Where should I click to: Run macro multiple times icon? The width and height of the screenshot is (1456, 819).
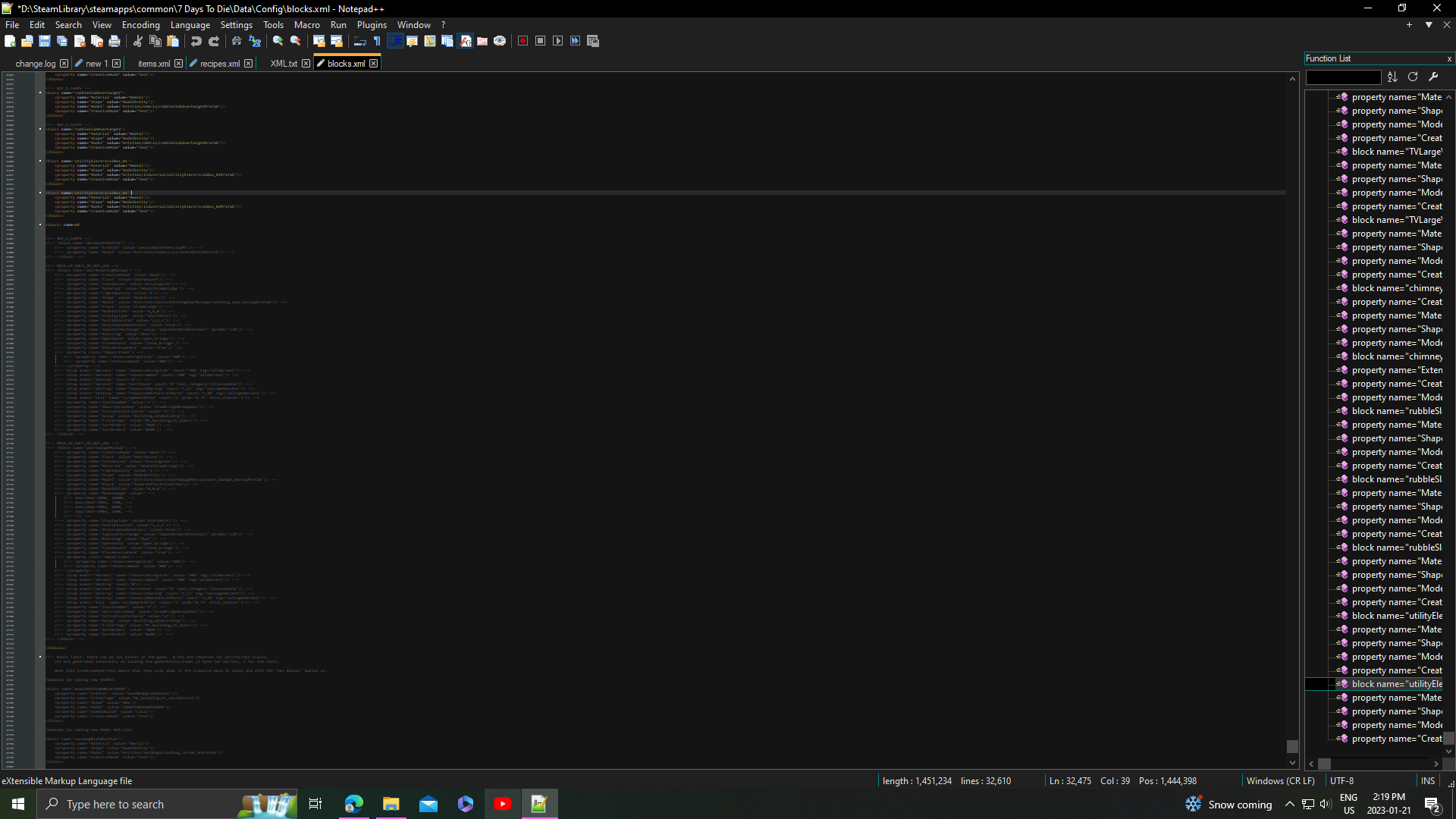coord(576,41)
